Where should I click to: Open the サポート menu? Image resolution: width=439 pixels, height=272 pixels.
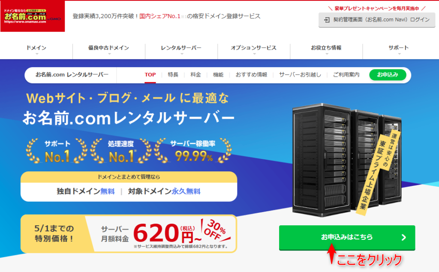[399, 48]
